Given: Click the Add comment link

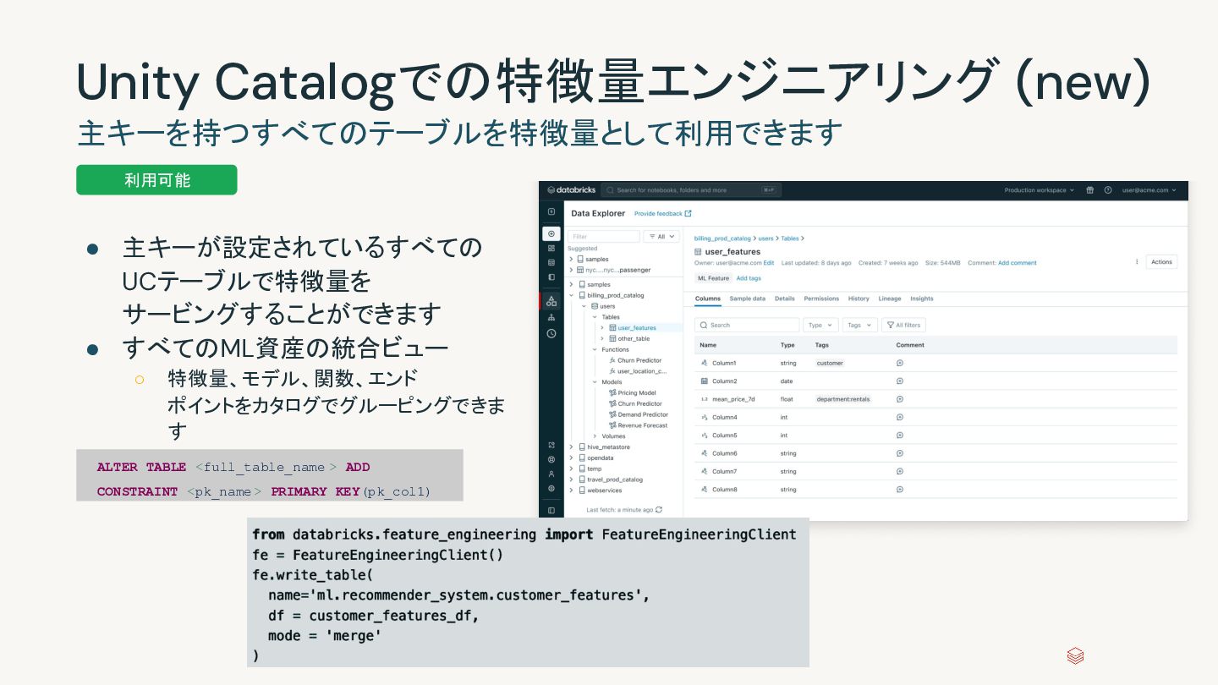Looking at the screenshot, I should [x=1017, y=263].
